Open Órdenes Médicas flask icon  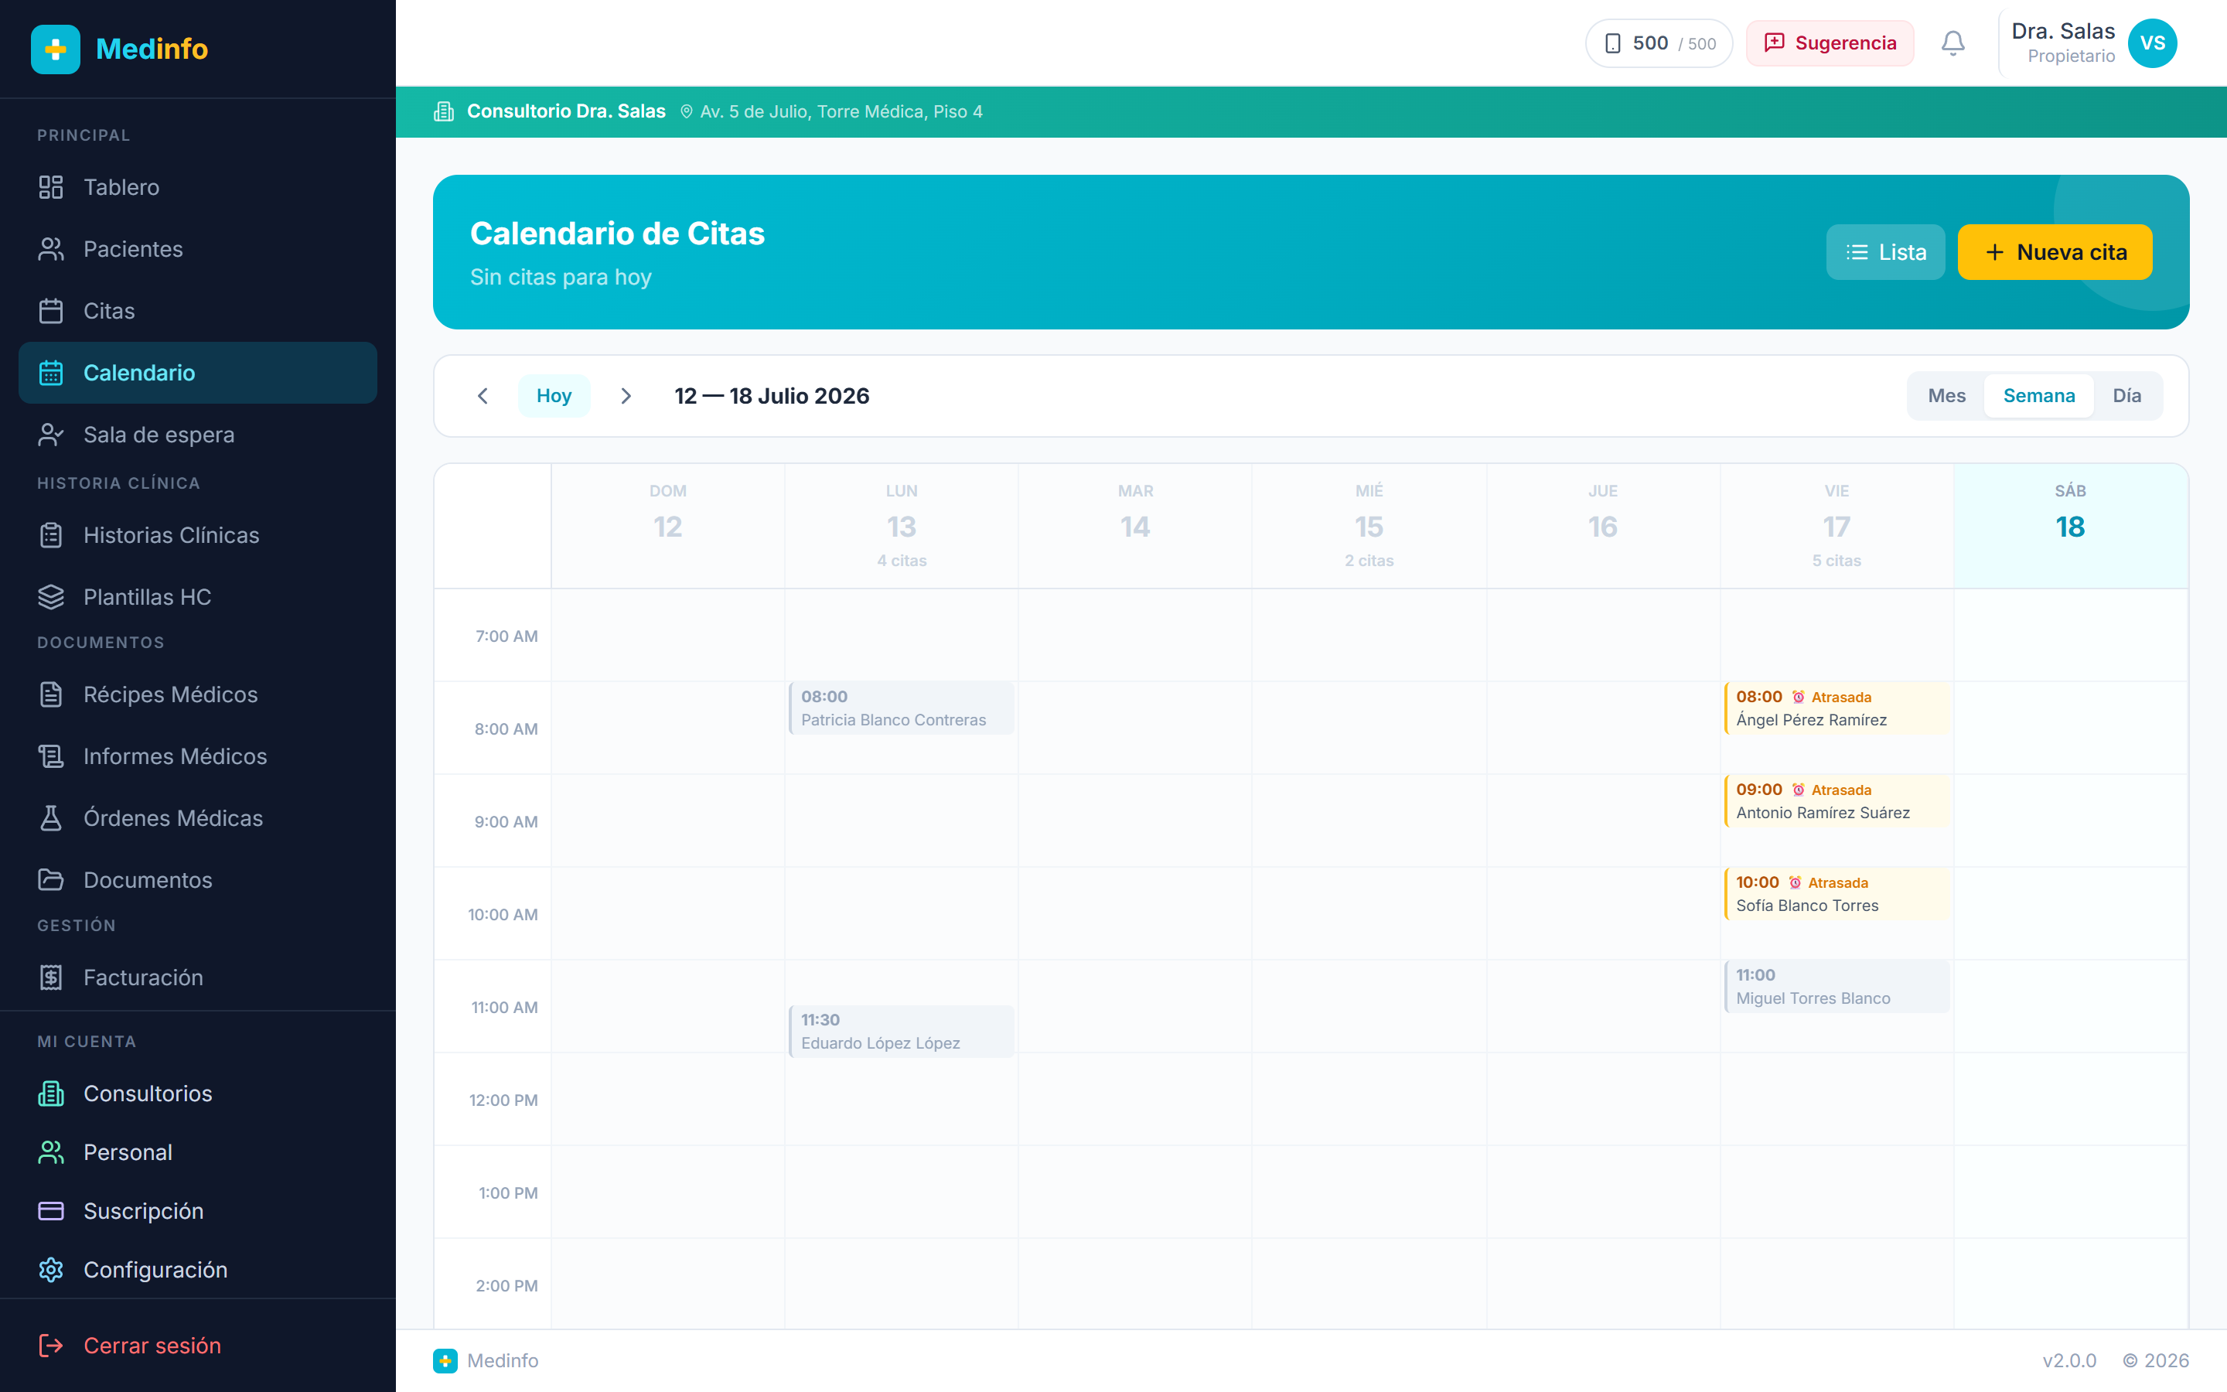pyautogui.click(x=50, y=817)
